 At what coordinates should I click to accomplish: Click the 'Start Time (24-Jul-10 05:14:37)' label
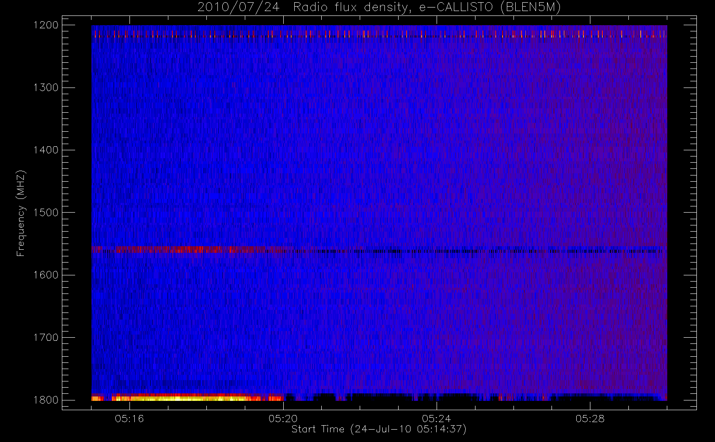coord(379,429)
